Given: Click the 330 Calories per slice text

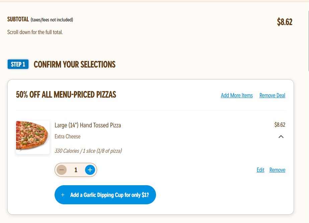Looking at the screenshot, I should point(88,151).
